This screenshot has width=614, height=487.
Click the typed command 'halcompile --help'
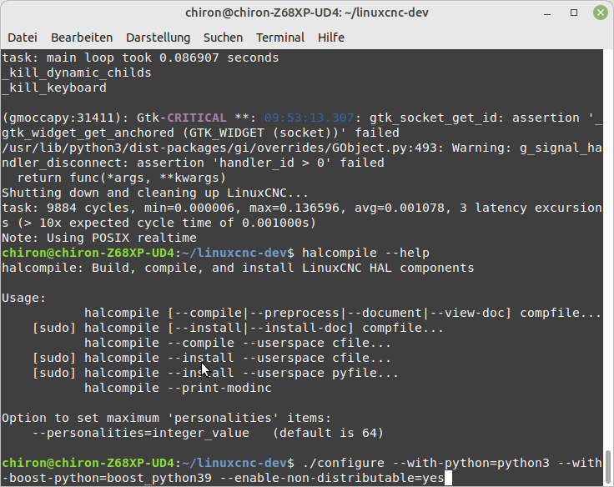pyautogui.click(x=365, y=253)
